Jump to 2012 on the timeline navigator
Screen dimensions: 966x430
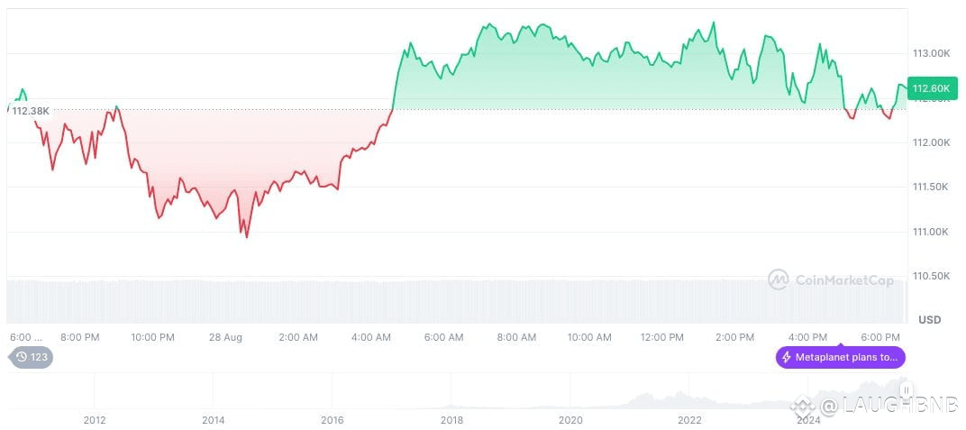tap(95, 420)
